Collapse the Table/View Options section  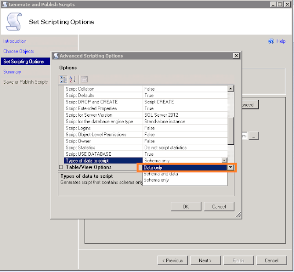point(61,167)
